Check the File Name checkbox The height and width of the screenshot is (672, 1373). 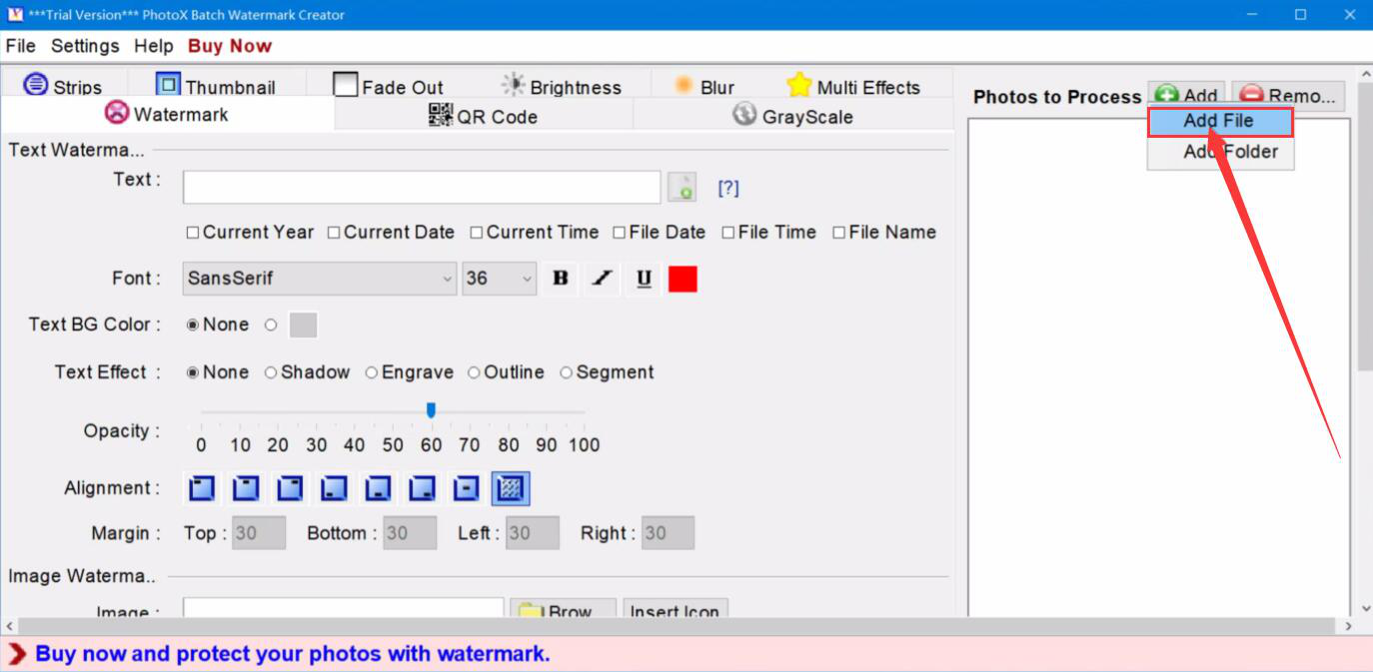click(839, 233)
